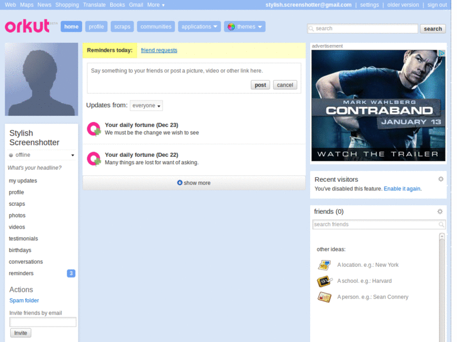Click friends list scrollbar up arrow

pos(442,236)
